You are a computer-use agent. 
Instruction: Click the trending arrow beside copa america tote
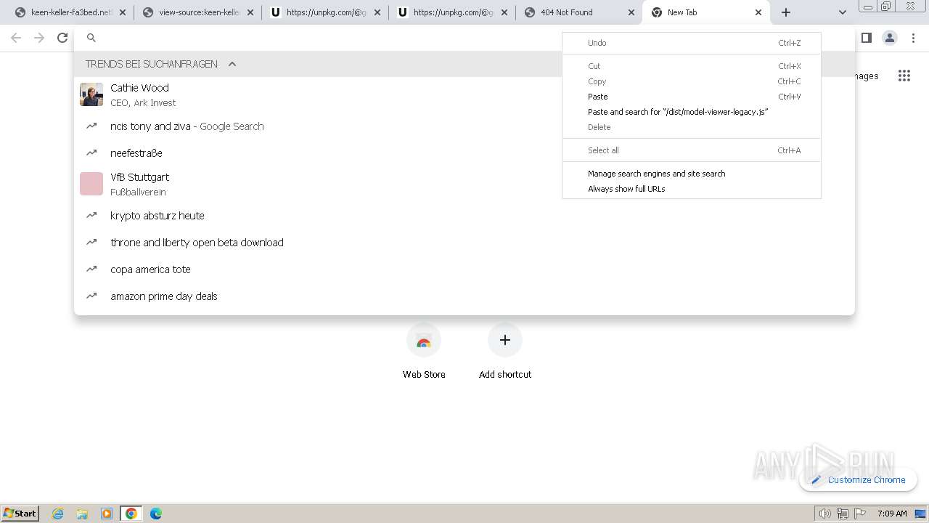[91, 269]
